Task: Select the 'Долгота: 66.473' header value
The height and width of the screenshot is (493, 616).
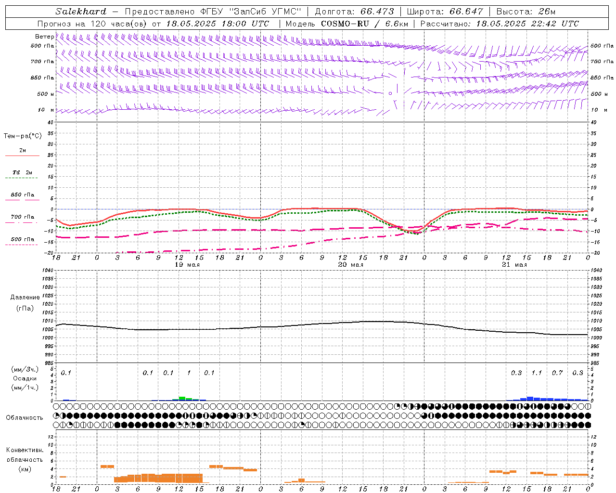Action: point(354,12)
